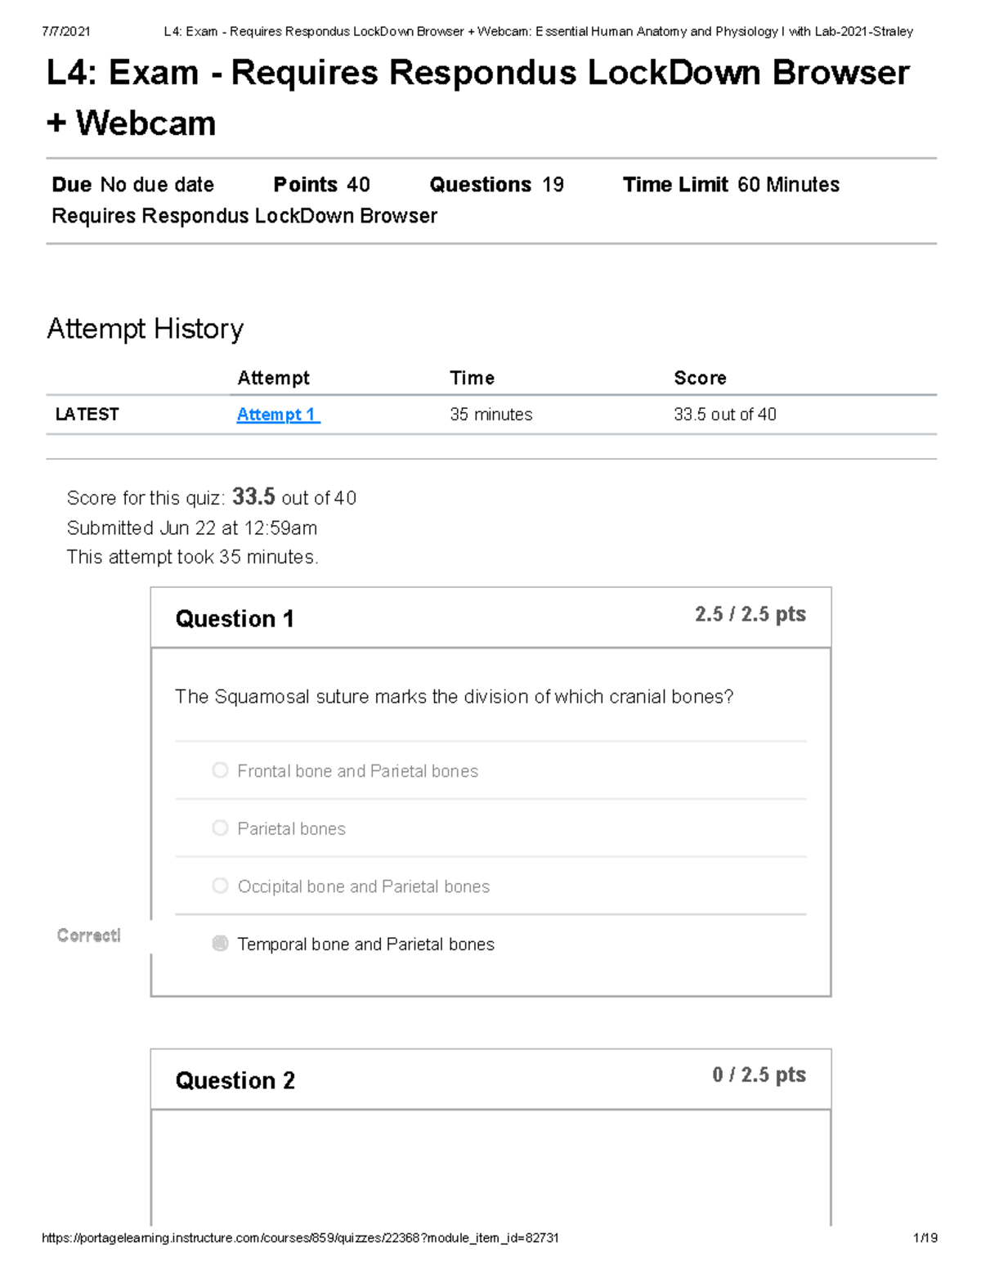The height and width of the screenshot is (1270, 981).
Task: Click the Attempt column header
Action: (x=273, y=378)
